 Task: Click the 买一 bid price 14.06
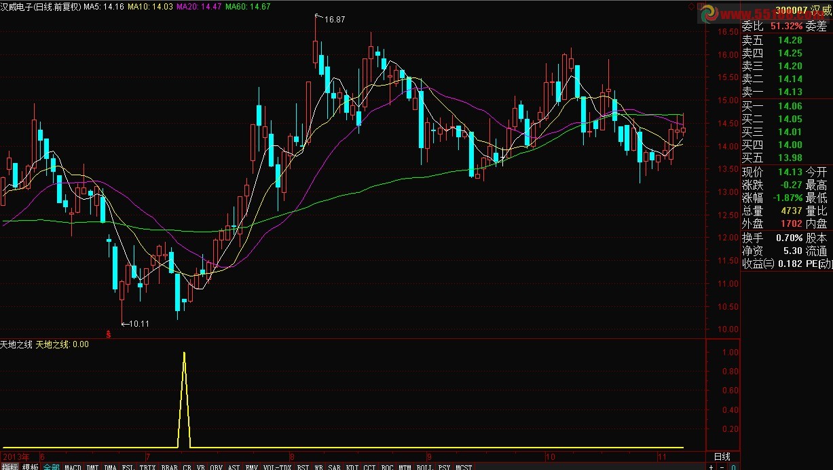click(790, 106)
